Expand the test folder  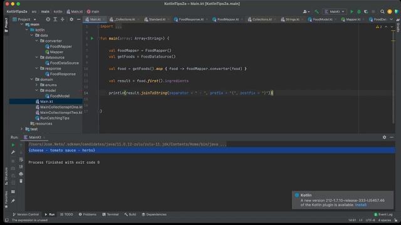tap(22, 129)
